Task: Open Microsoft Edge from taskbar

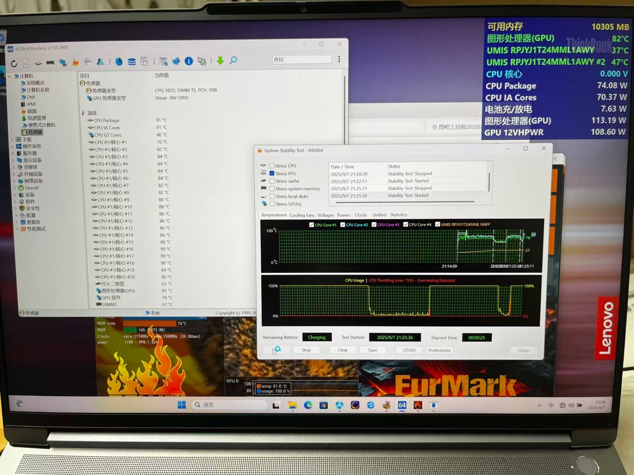Action: point(308,405)
